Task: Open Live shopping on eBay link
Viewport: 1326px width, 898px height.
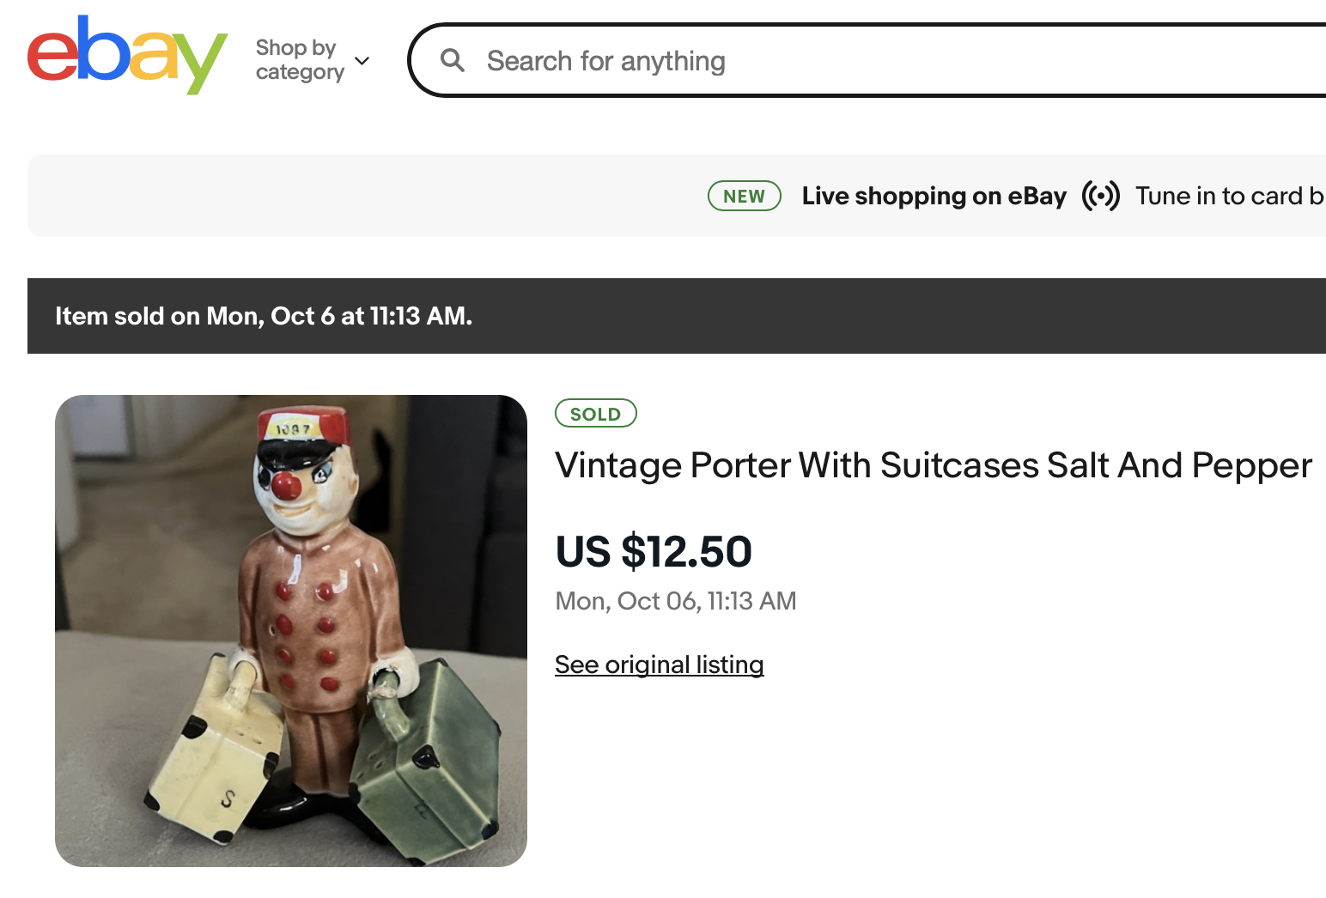Action: [934, 196]
